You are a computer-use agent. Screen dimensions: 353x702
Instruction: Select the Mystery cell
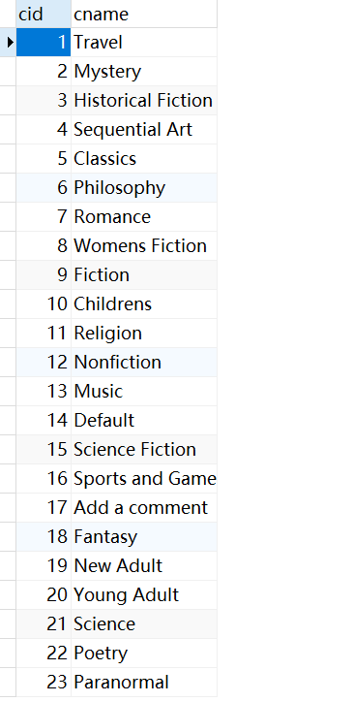144,72
